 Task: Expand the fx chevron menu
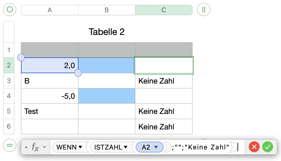tap(44, 147)
